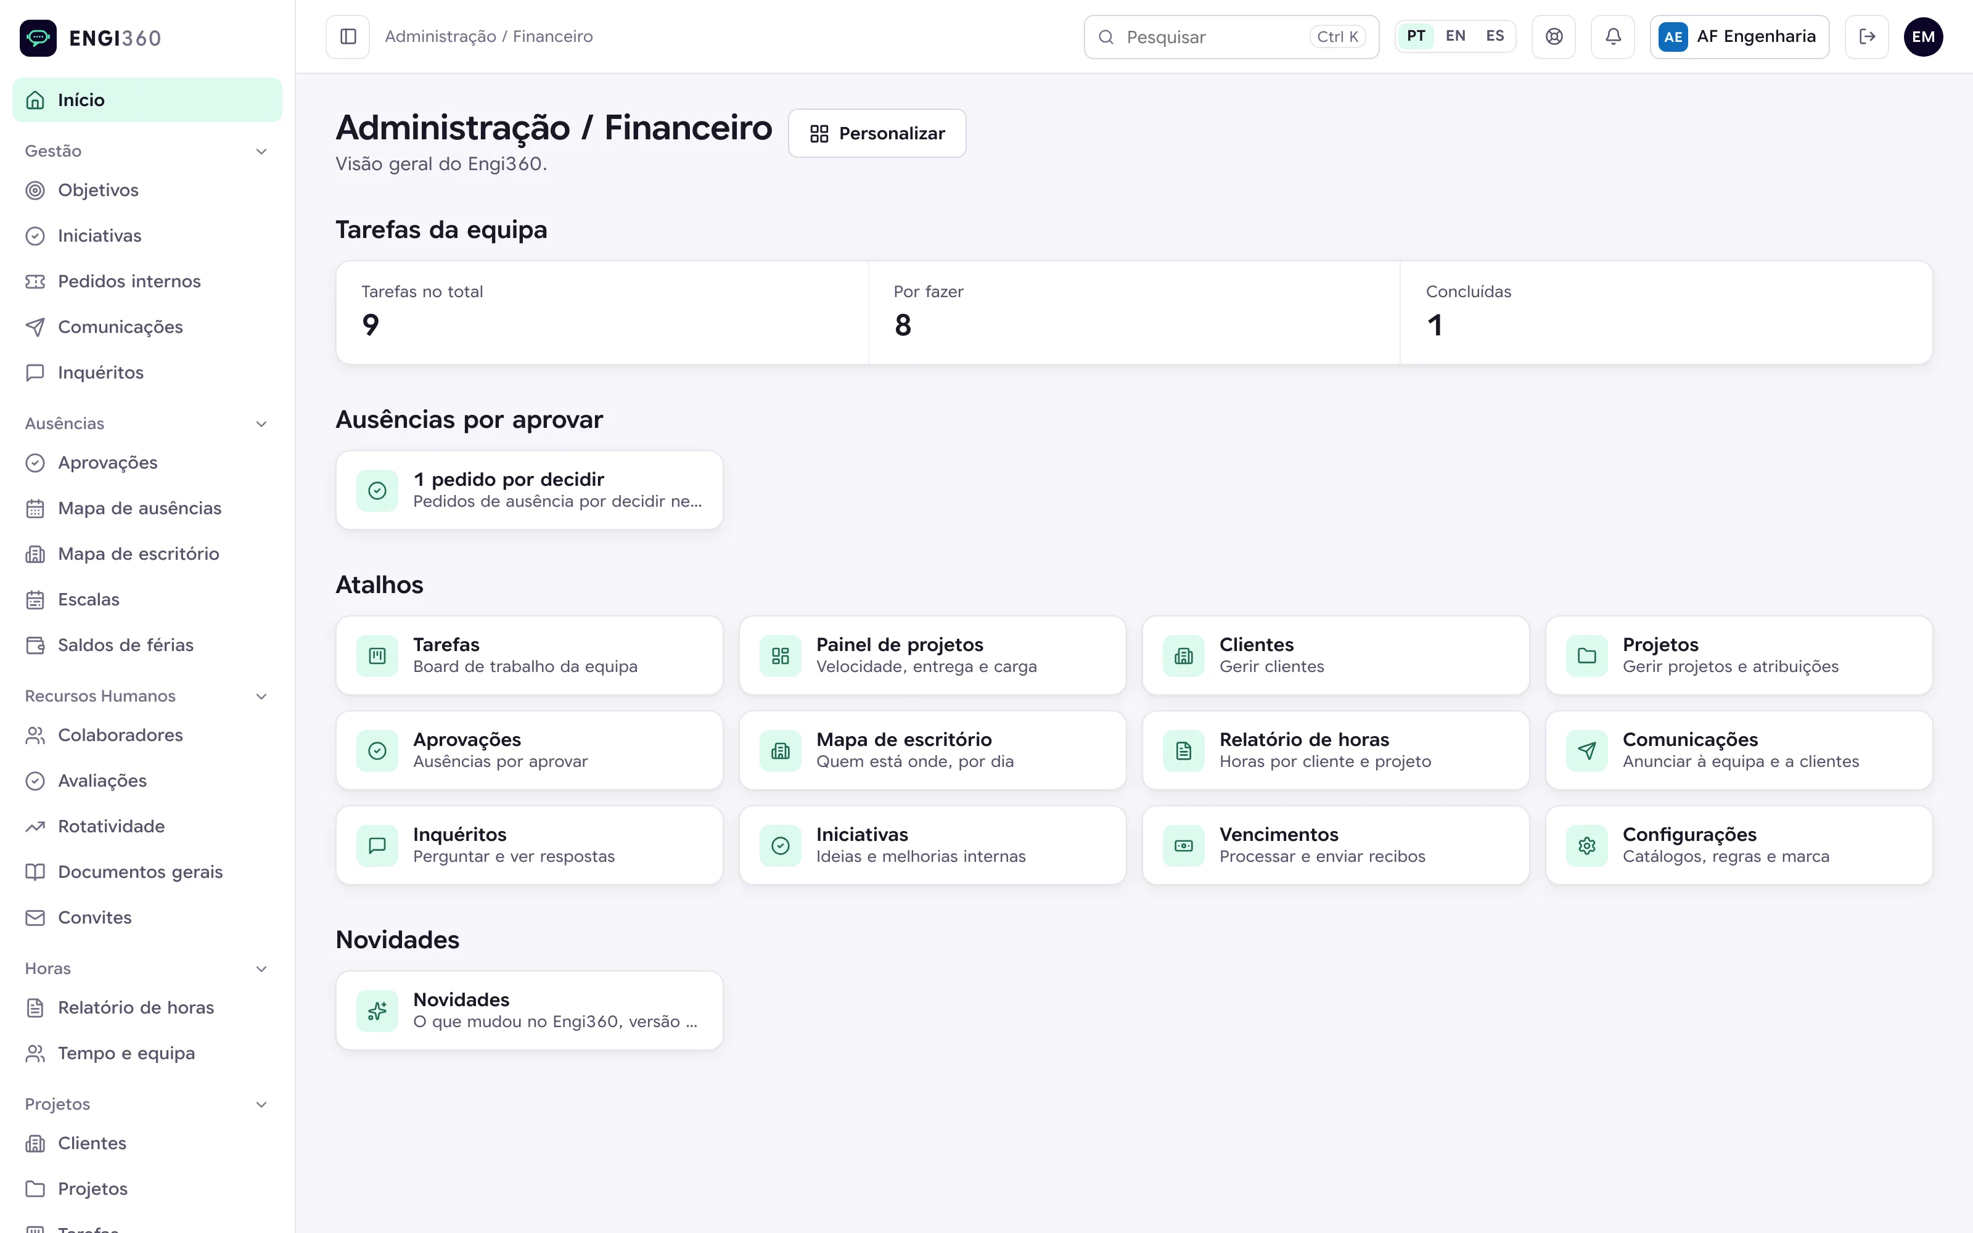Open Objetivos in sidebar
The image size is (1973, 1233).
tap(147, 190)
